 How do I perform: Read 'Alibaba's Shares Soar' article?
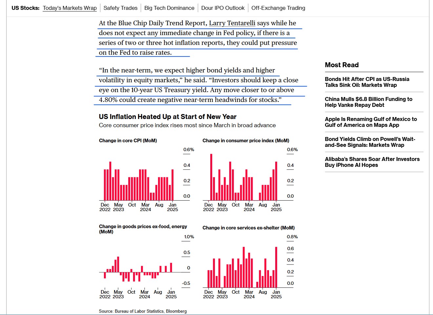[372, 162]
